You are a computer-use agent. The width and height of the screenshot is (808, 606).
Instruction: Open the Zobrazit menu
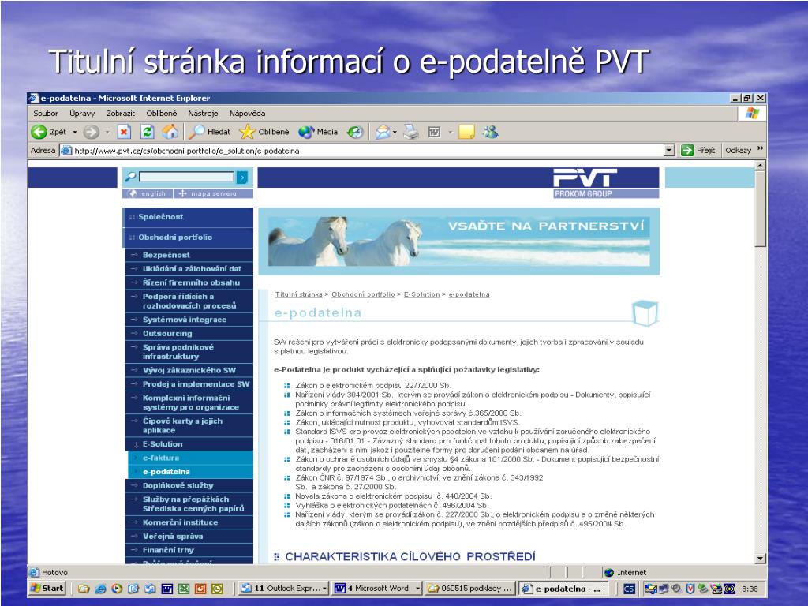click(121, 113)
